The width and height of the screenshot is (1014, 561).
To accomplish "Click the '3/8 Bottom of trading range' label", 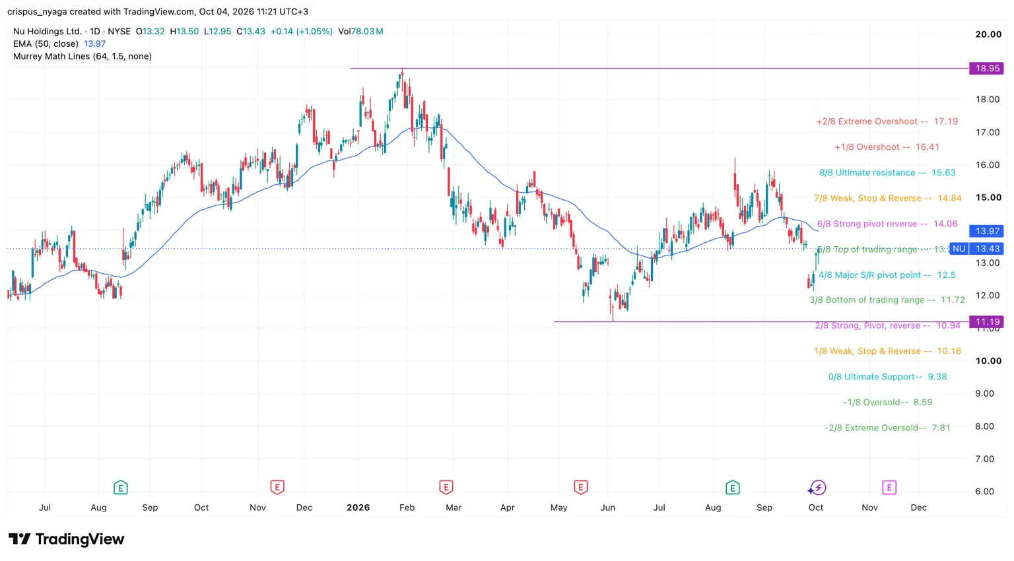I will 887,300.
